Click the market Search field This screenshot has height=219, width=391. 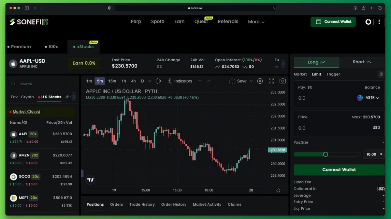tap(40, 84)
